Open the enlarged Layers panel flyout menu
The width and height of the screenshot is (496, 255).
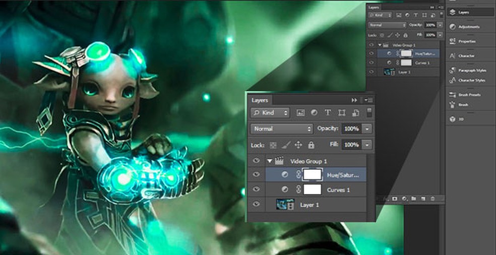pyautogui.click(x=368, y=100)
